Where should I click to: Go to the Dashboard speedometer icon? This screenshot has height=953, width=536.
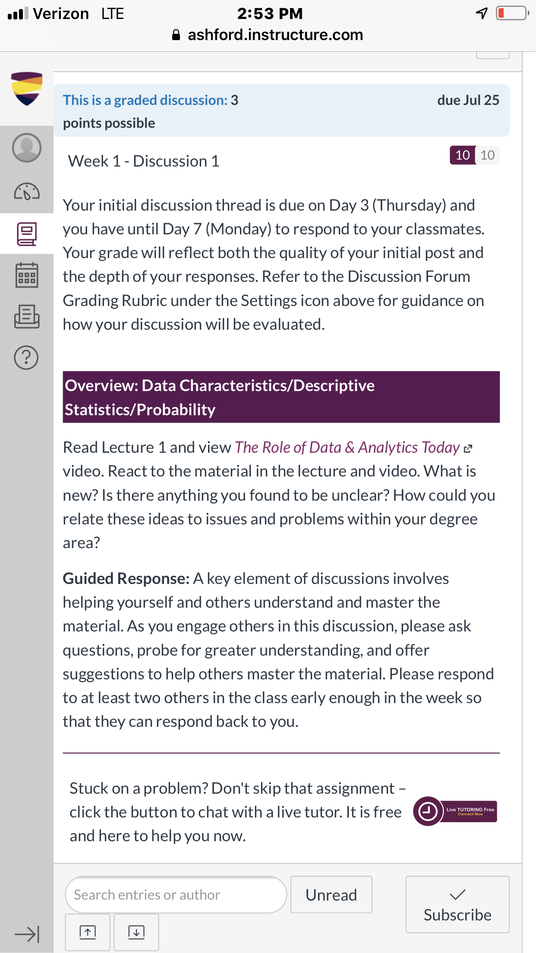[x=27, y=192]
